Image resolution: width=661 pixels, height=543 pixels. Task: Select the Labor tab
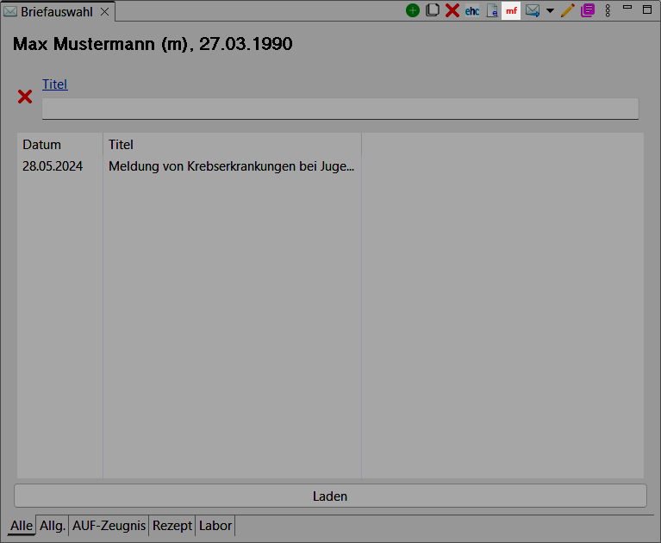click(x=215, y=526)
